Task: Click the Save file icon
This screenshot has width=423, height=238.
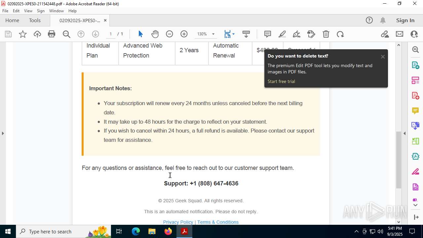Action: (x=8, y=34)
